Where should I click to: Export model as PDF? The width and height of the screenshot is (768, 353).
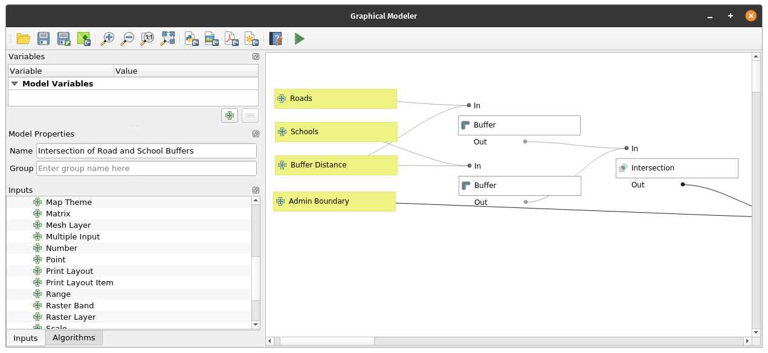(231, 39)
